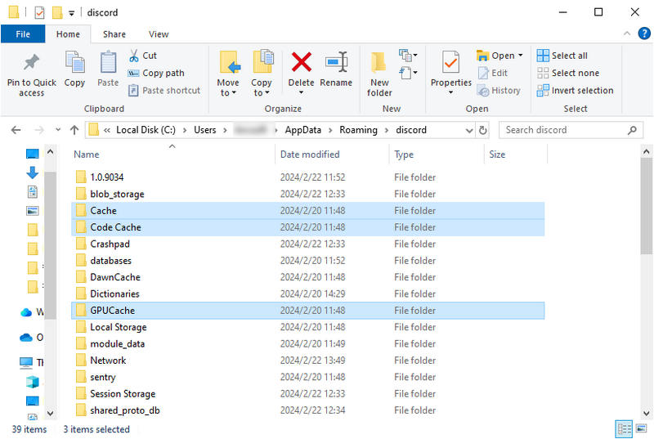Click the Paste clipboard icon

point(108,62)
